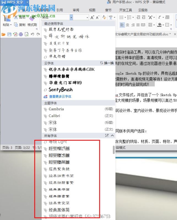The image size is (177, 220).
Task: Select Calibri theme font
Action: click(79, 116)
